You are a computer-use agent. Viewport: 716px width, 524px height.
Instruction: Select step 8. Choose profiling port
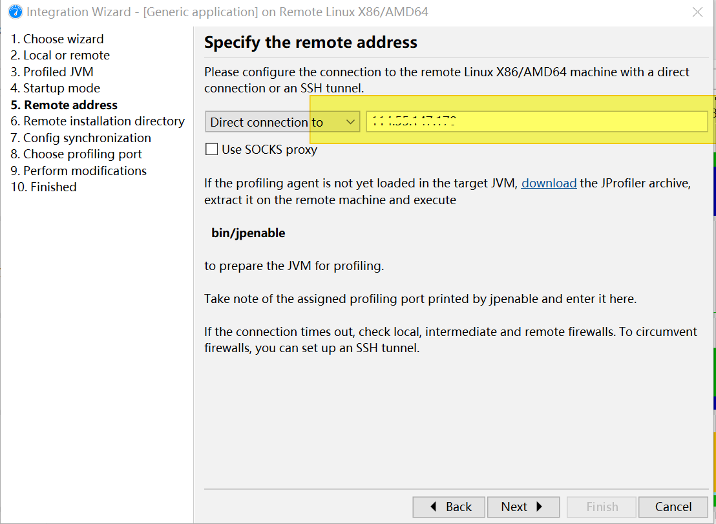[x=76, y=154]
